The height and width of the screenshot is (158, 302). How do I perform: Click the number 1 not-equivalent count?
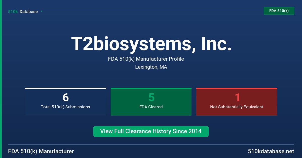click(237, 98)
